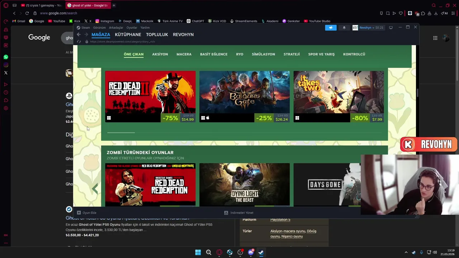Image resolution: width=459 pixels, height=258 pixels.
Task: Select BASİT EĞLENCE category tab
Action: click(214, 54)
